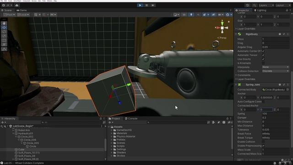The width and height of the screenshot is (293, 165).
Task: Click the Step frame button
Action: (x=153, y=5)
